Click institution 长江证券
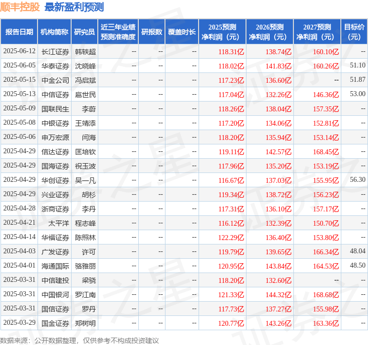 tap(55, 52)
